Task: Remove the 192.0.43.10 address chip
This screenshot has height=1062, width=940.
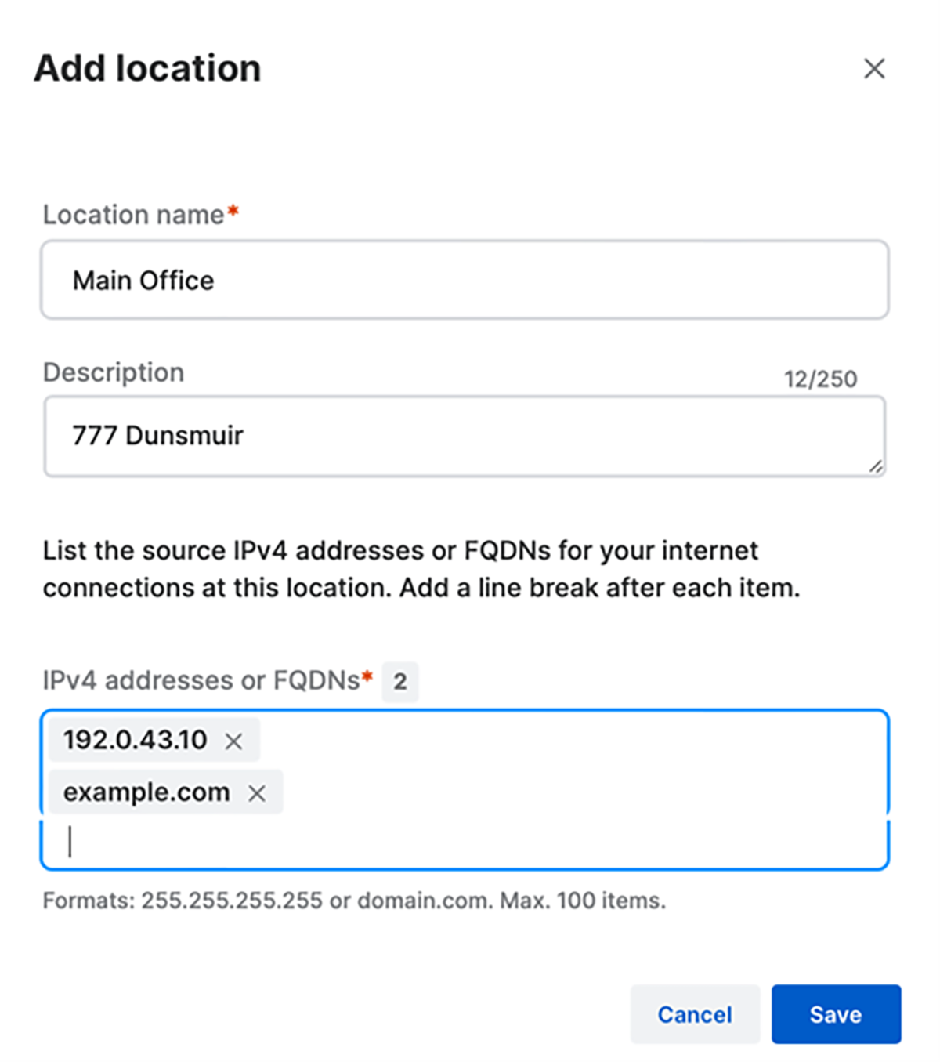Action: point(233,741)
